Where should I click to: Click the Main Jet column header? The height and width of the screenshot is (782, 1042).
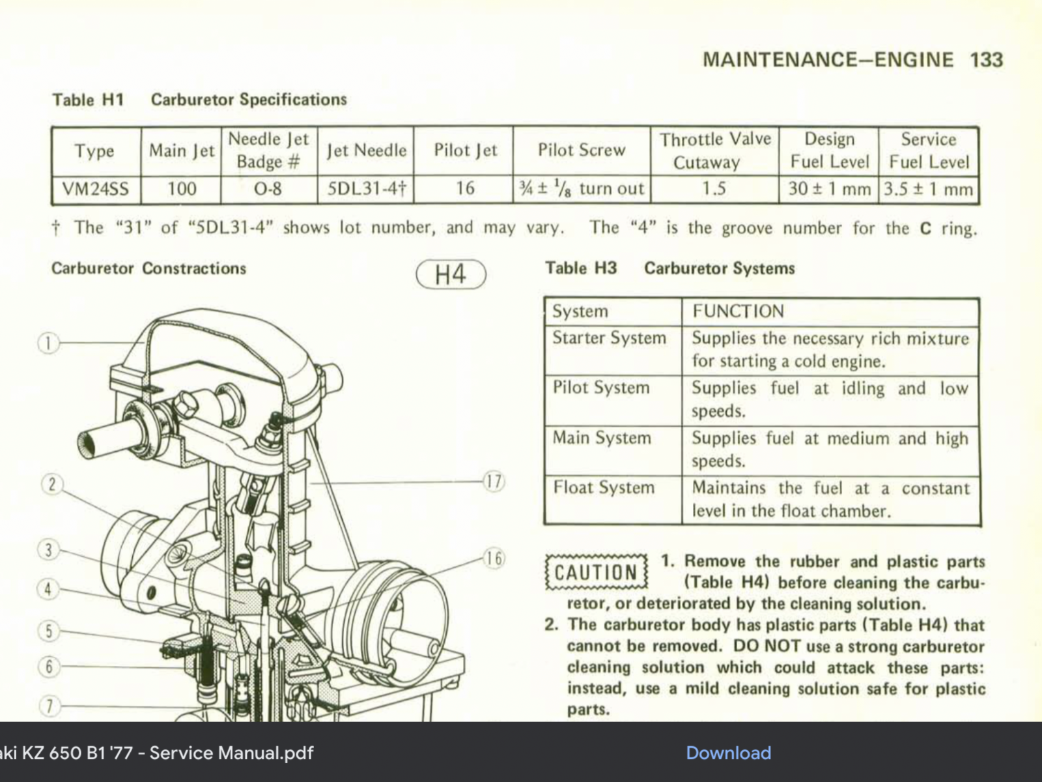(181, 151)
